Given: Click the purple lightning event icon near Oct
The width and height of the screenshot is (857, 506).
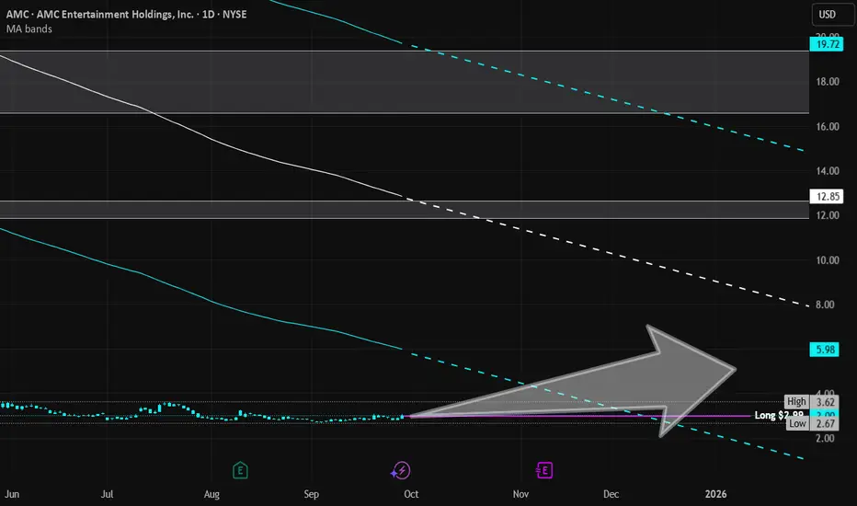Looking at the screenshot, I should click(x=401, y=470).
